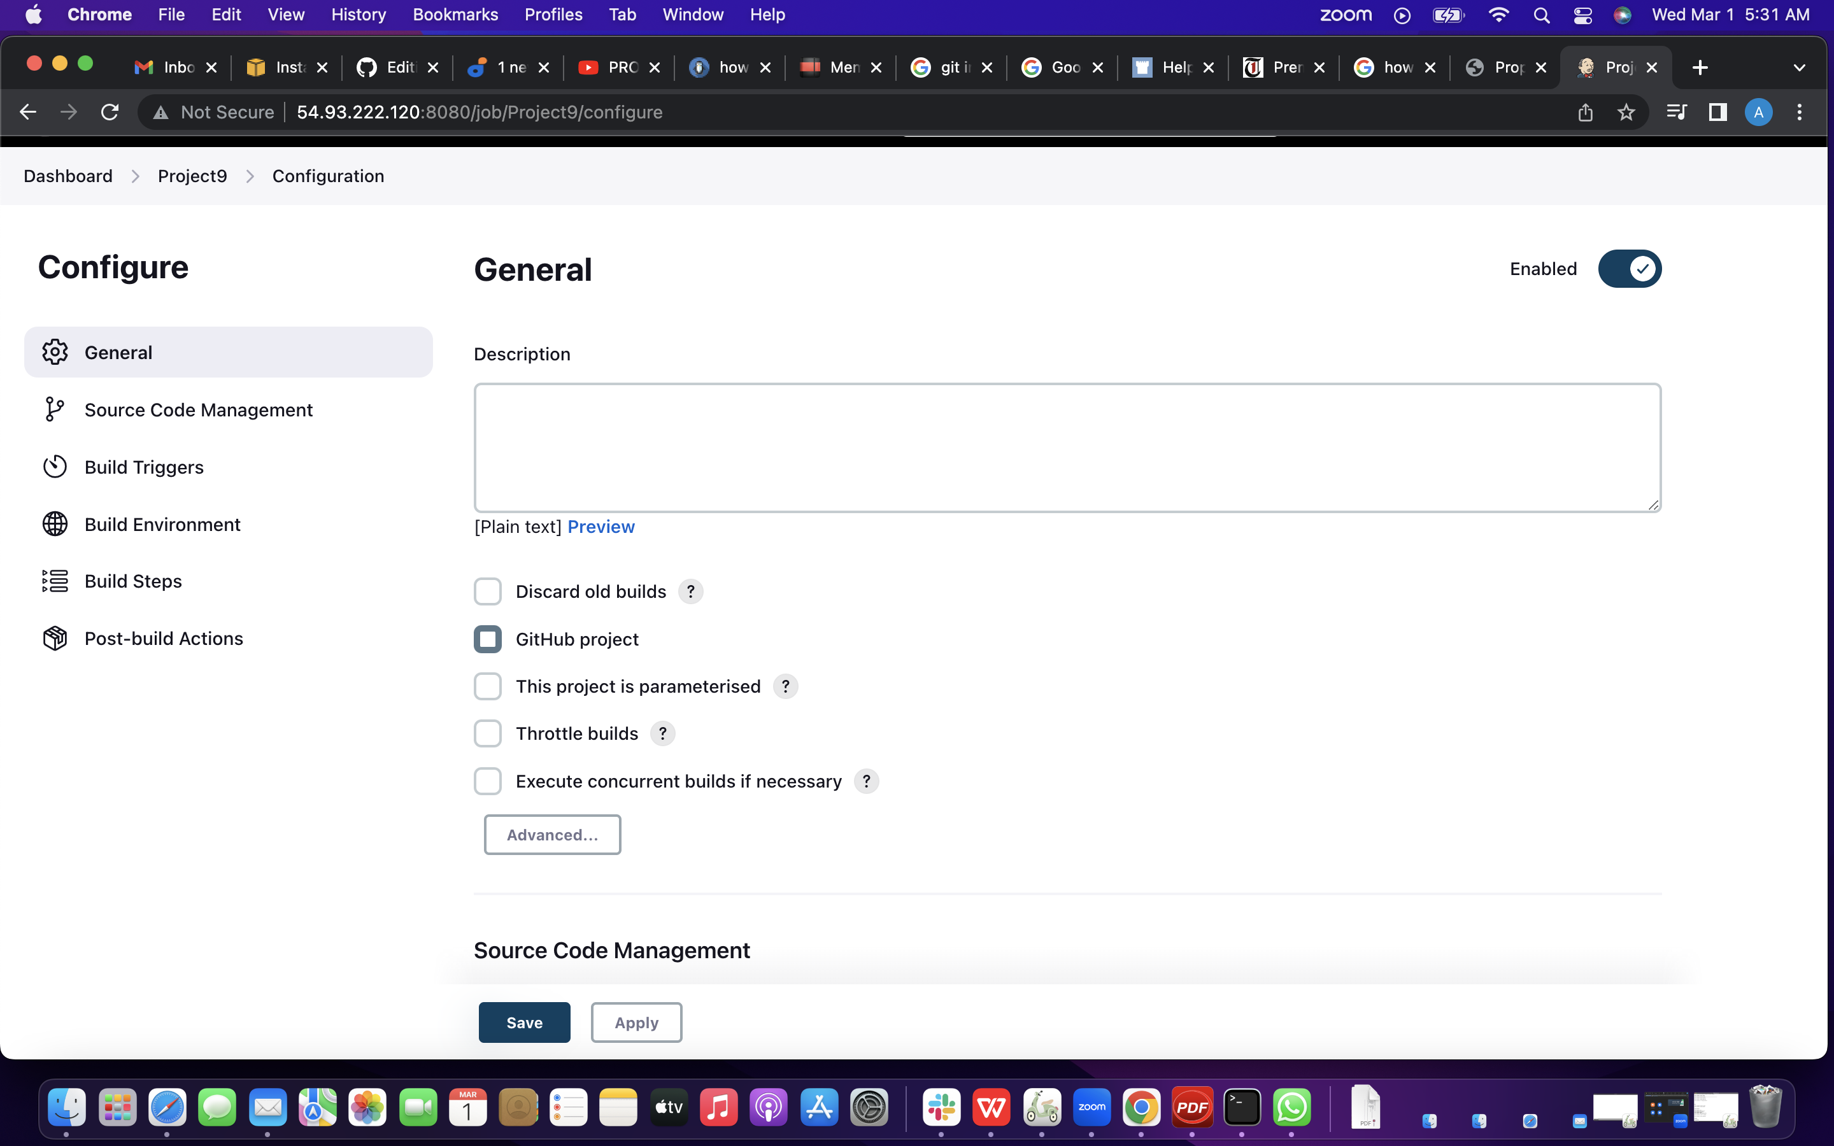Image resolution: width=1834 pixels, height=1146 pixels.
Task: Open Finder from the dock
Action: [x=67, y=1107]
